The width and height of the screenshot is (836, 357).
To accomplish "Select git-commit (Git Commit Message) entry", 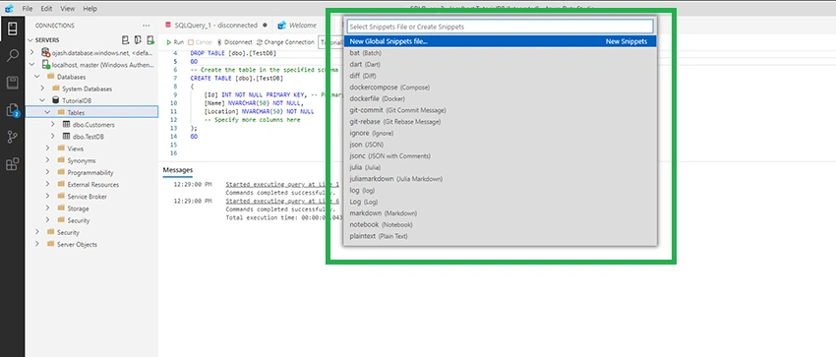I will pos(500,110).
